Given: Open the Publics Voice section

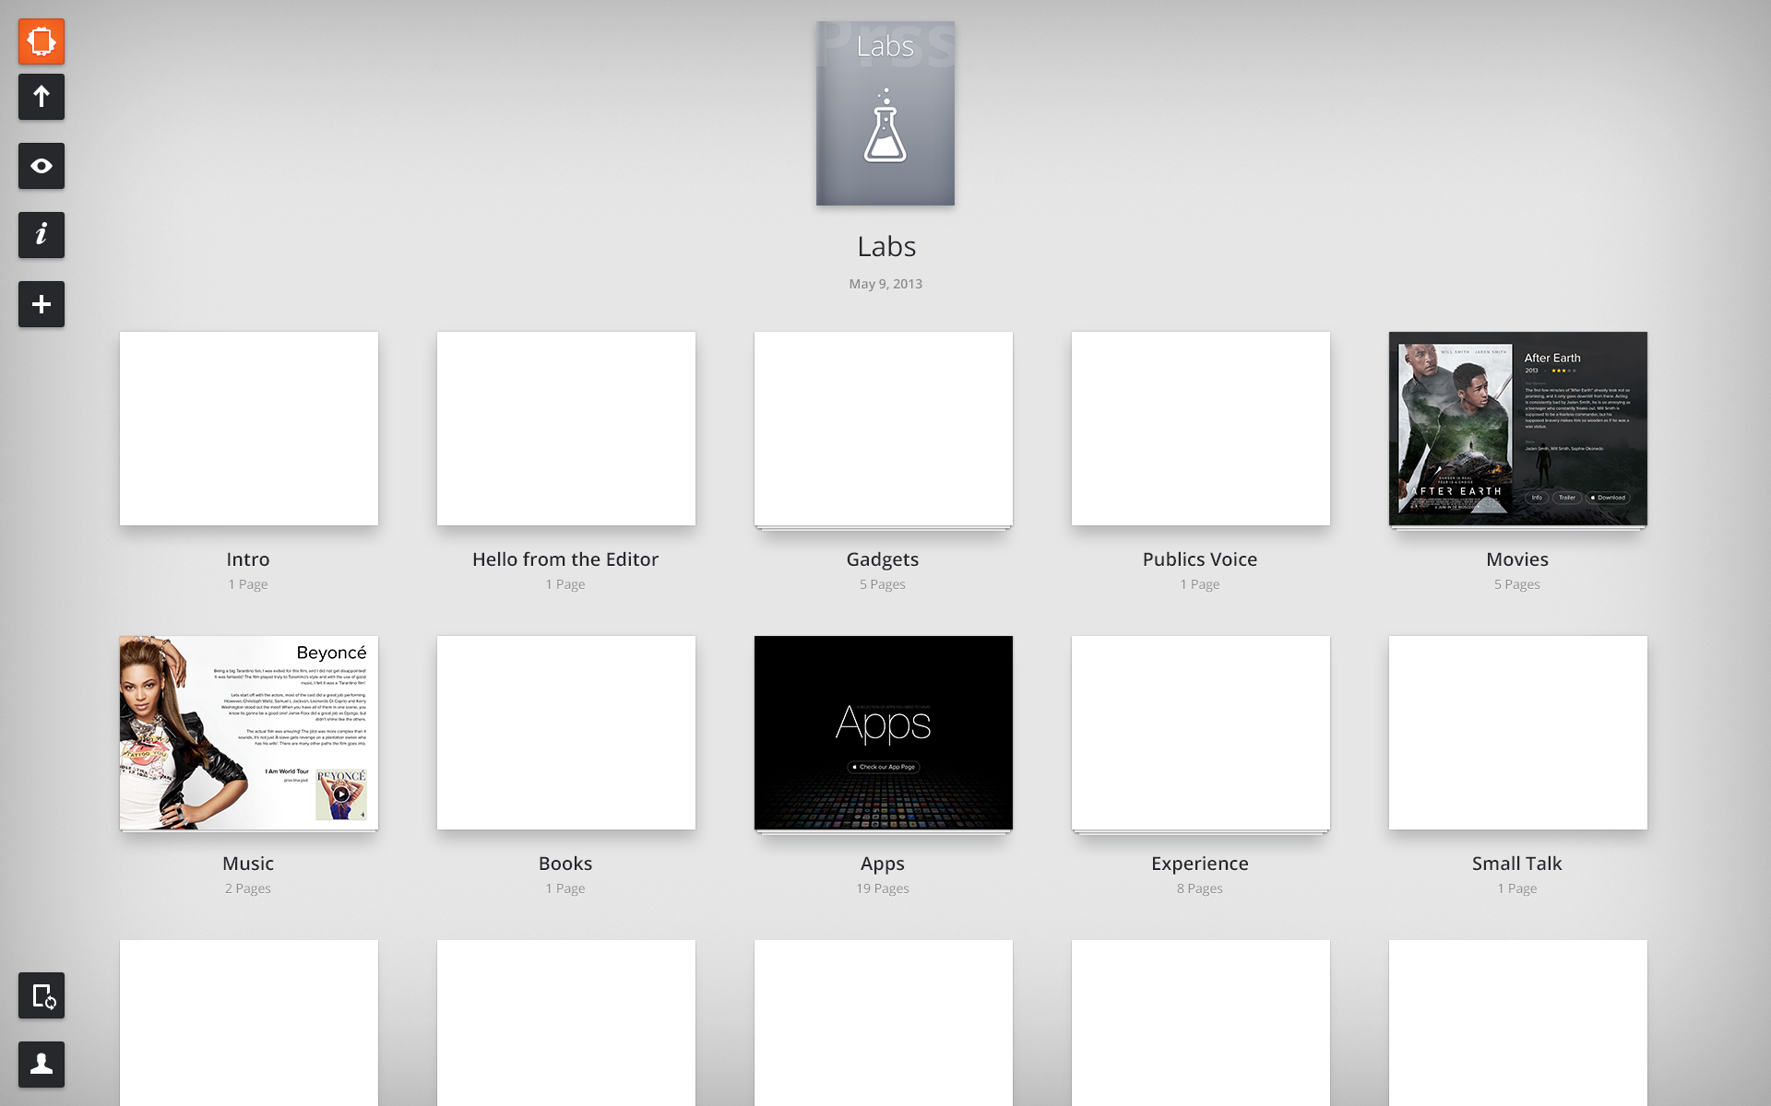Looking at the screenshot, I should 1200,429.
